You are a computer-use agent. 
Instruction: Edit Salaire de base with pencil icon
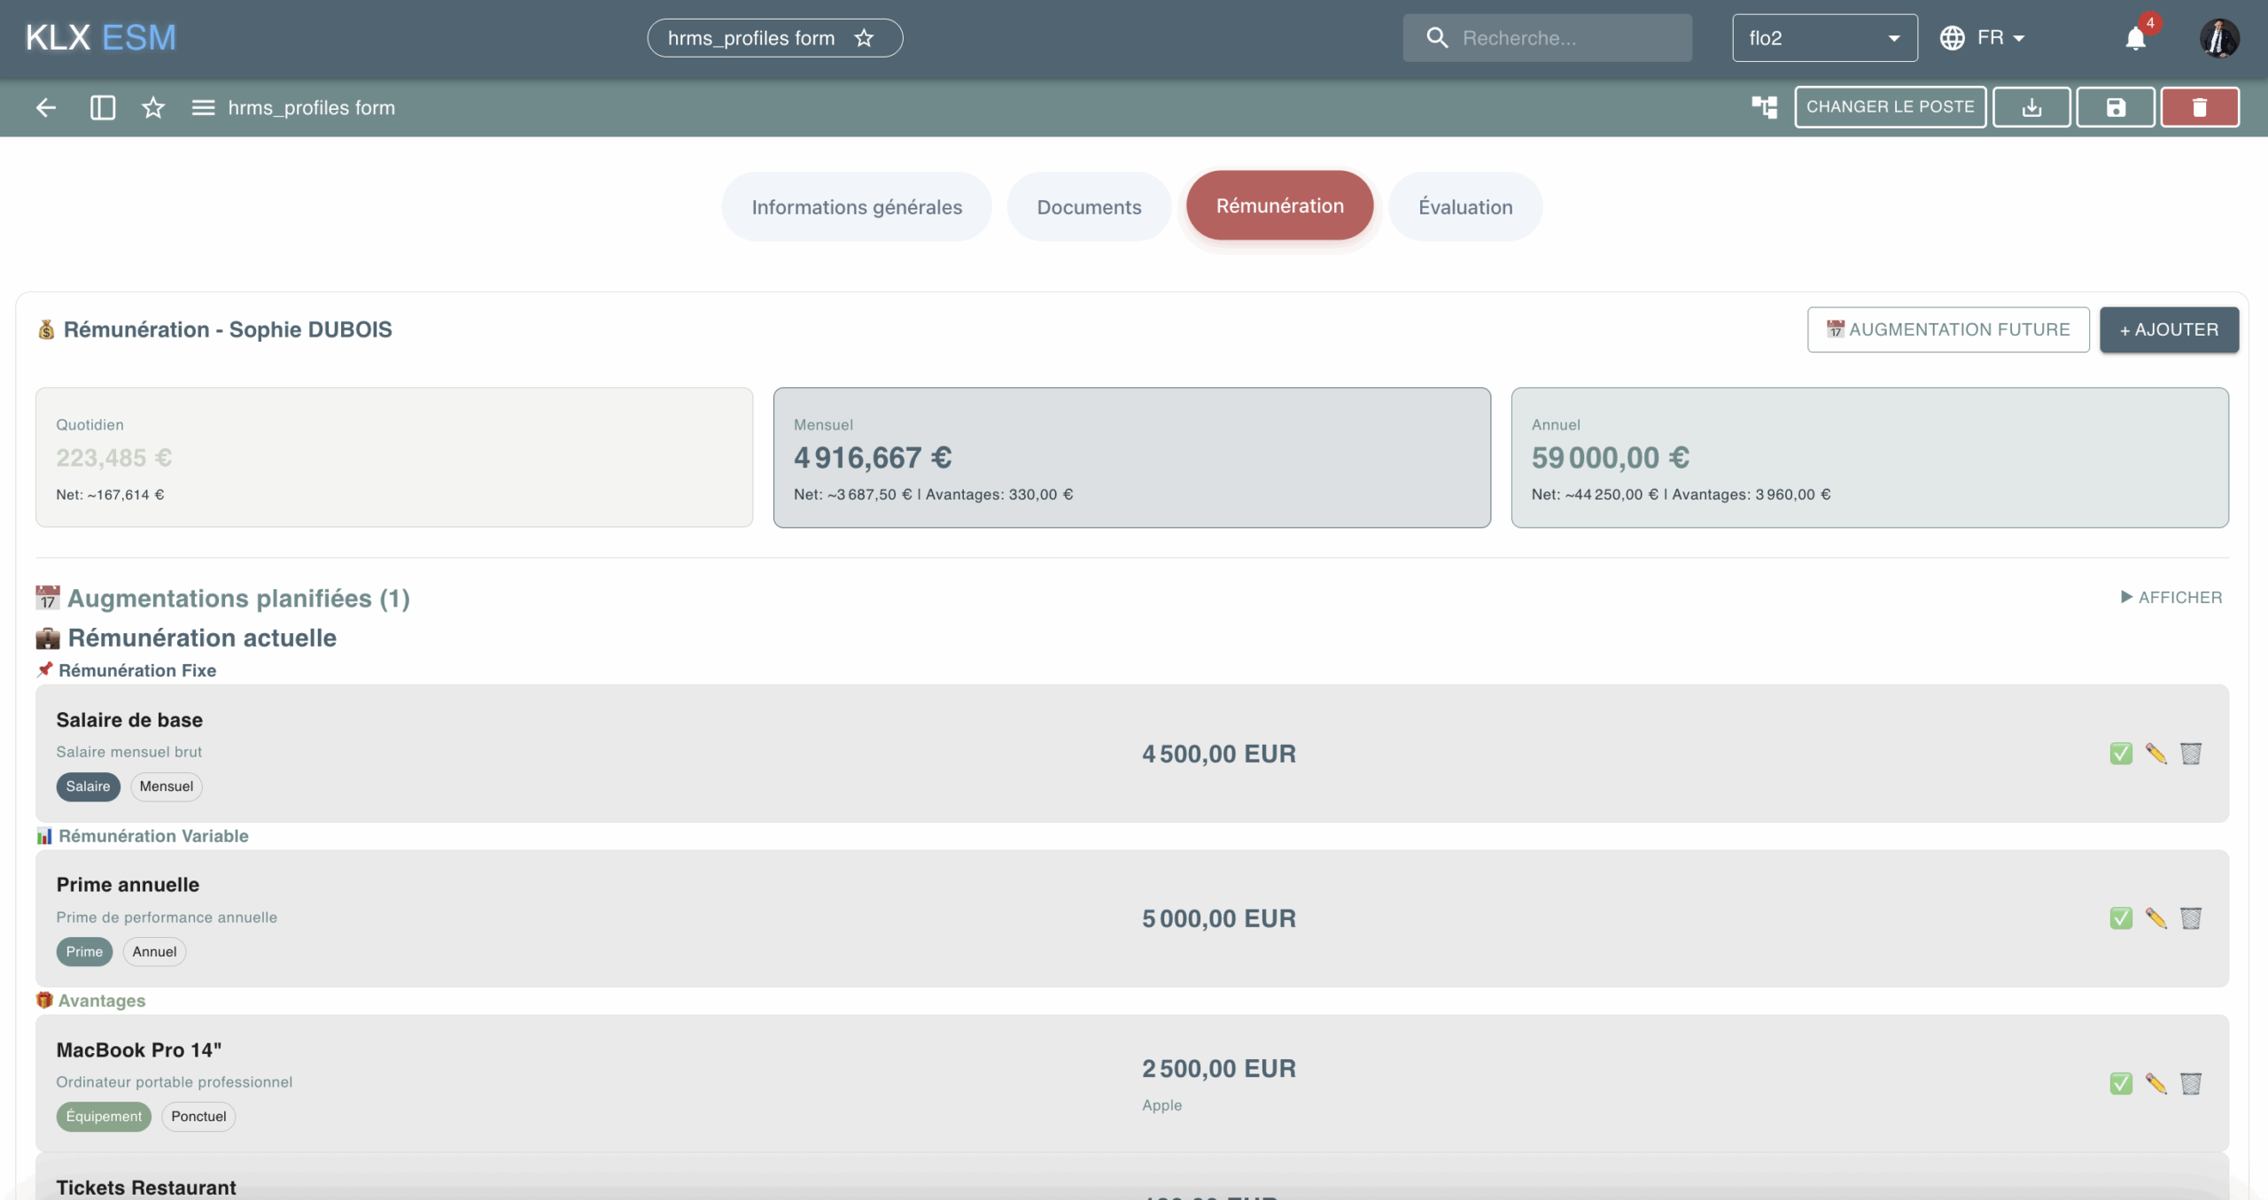[2155, 754]
